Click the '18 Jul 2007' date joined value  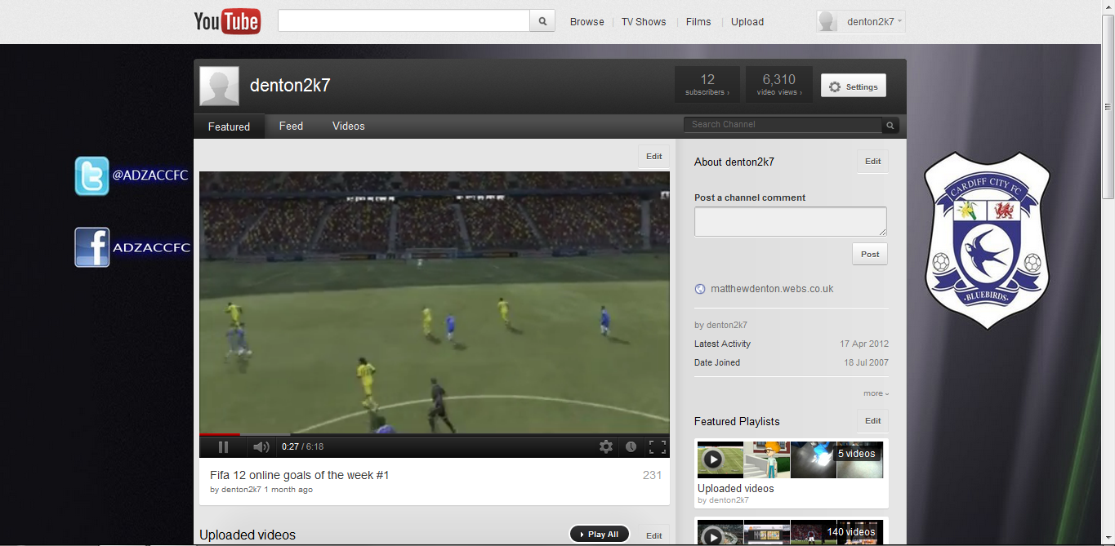(866, 362)
